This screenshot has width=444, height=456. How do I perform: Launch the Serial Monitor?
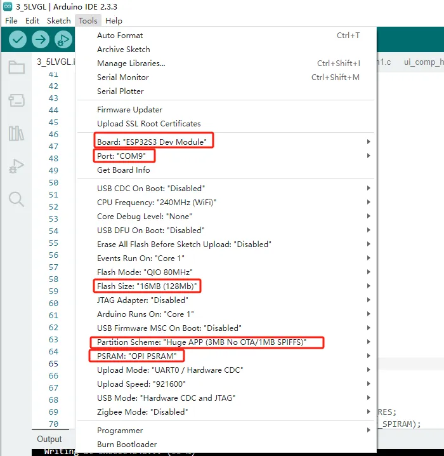[x=226, y=77]
